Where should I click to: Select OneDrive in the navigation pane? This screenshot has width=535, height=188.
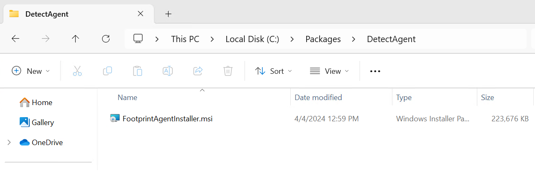47,142
